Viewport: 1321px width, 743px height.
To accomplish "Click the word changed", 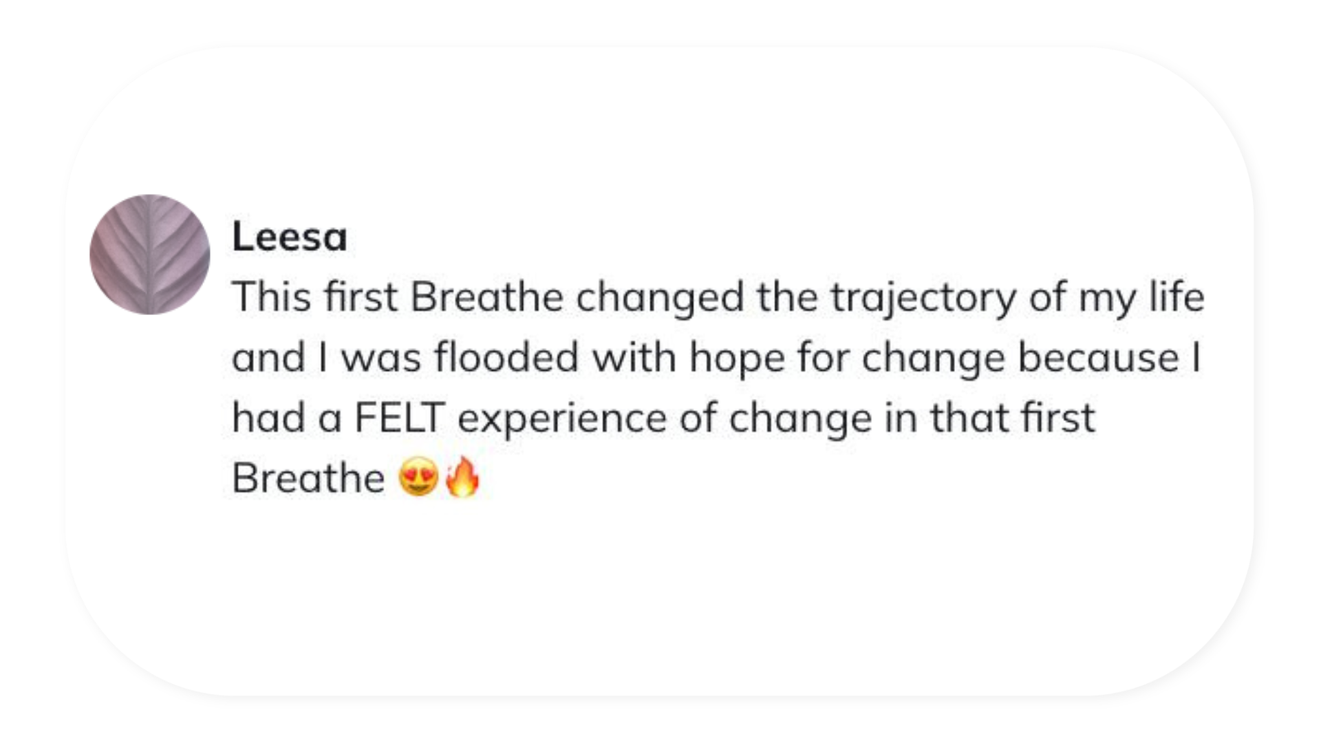I will [x=660, y=299].
